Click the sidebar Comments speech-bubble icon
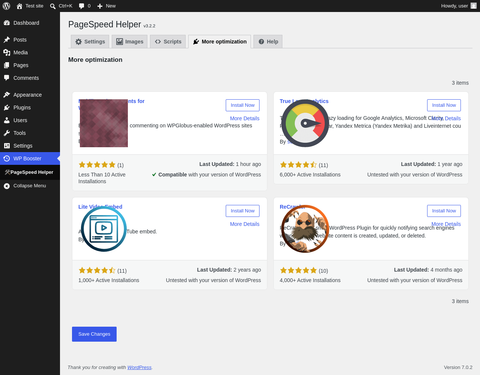The image size is (480, 375). [7, 78]
